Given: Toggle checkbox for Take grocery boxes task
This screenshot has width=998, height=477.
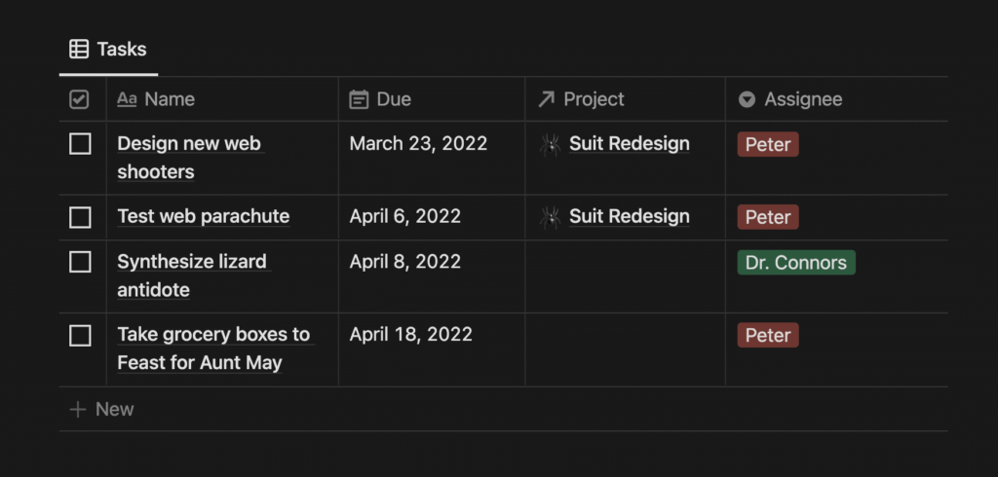Looking at the screenshot, I should (x=80, y=335).
